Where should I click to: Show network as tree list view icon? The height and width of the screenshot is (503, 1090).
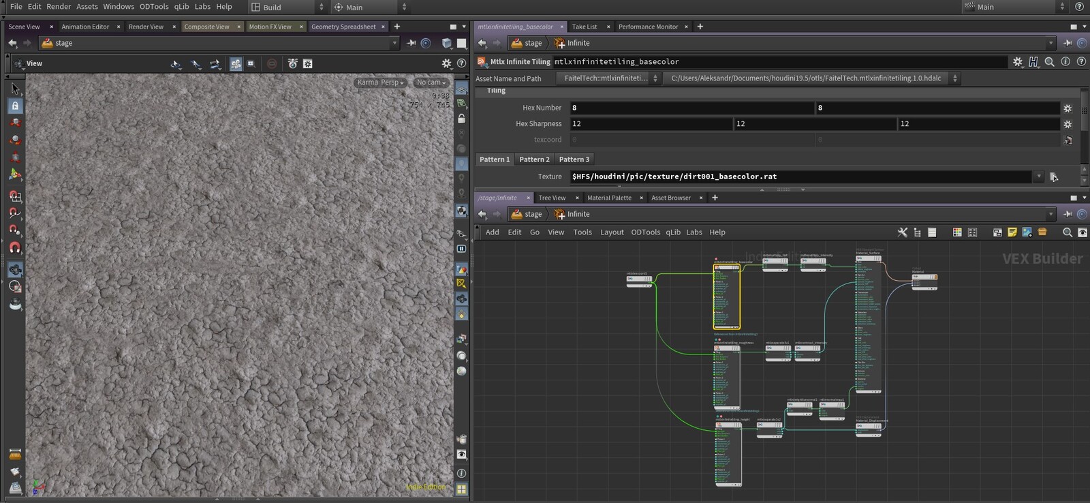(917, 232)
